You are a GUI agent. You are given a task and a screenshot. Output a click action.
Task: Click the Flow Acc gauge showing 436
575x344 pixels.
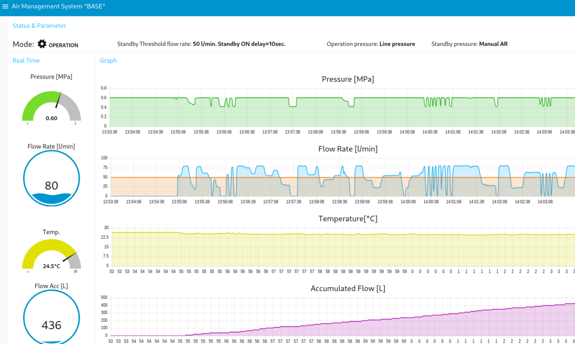52,317
